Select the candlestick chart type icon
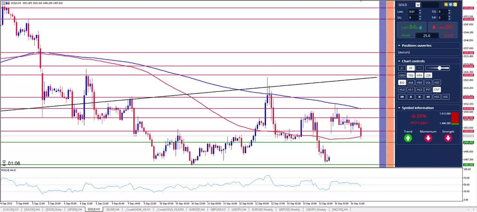Viewport: 477px width, 212px height. (x=411, y=68)
